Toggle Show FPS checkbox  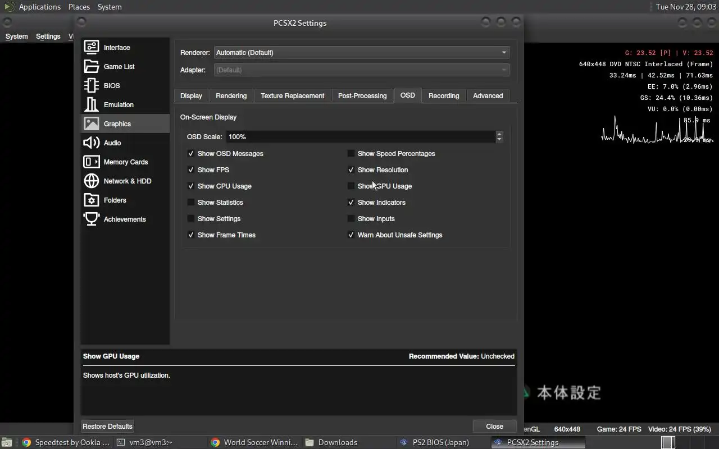(x=191, y=169)
